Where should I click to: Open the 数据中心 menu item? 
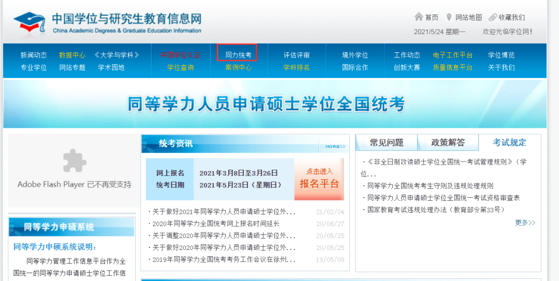72,55
